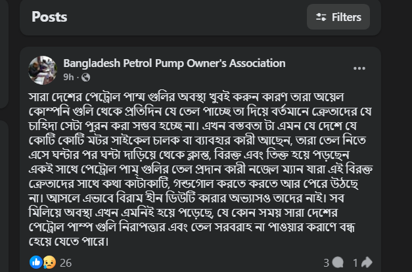Click the page's profile picture thumbnail

tap(42, 70)
